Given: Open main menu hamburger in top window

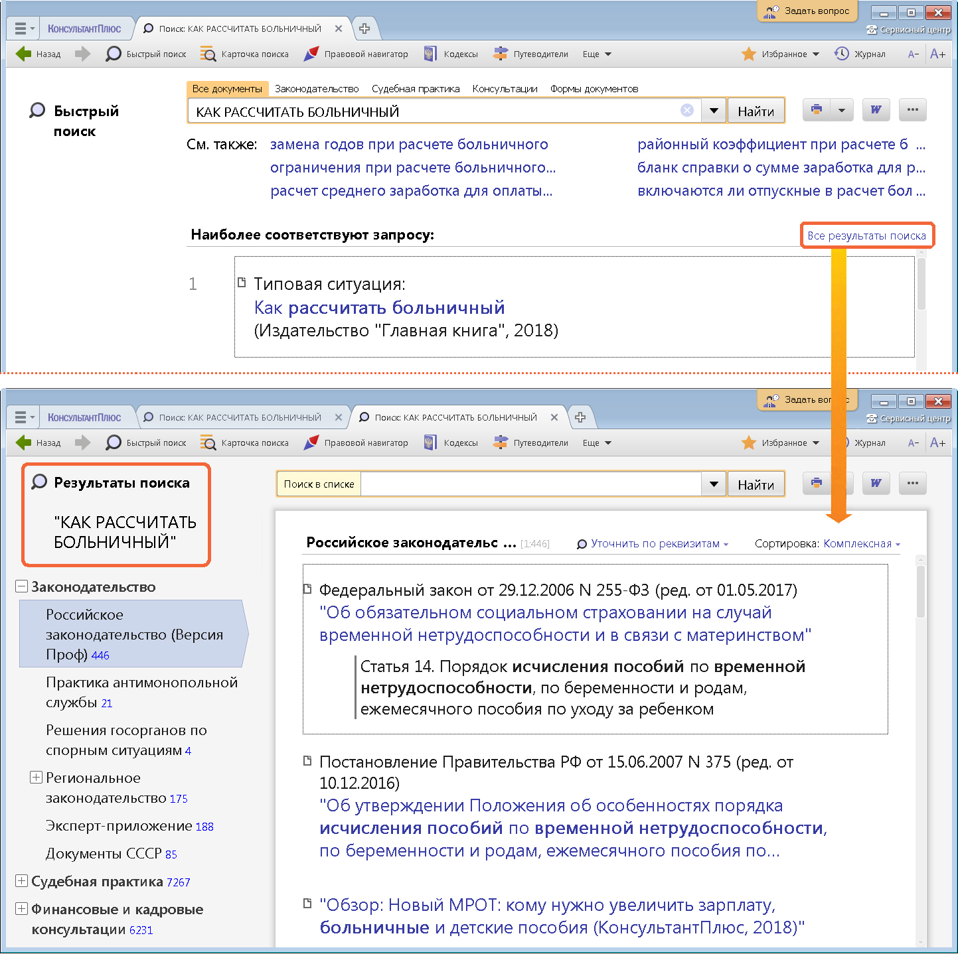Looking at the screenshot, I should [x=24, y=29].
